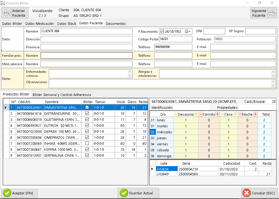Click the RePág previous-patient arrow icon

tap(7, 13)
